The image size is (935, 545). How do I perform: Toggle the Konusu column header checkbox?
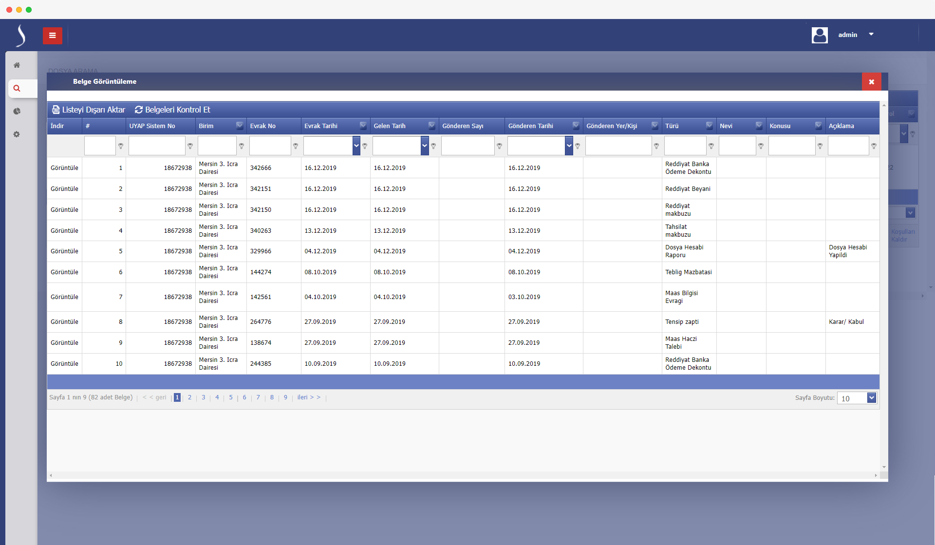point(819,126)
